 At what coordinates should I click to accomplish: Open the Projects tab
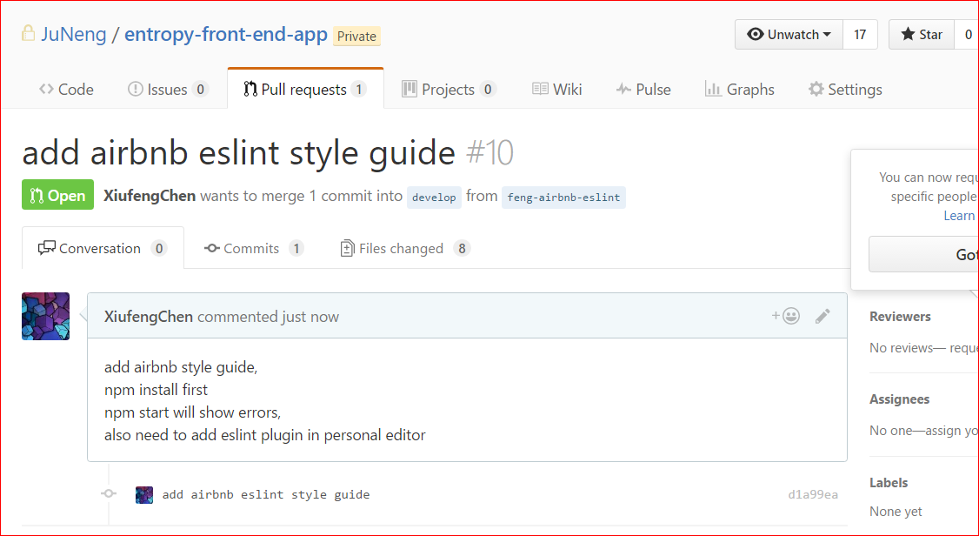(x=449, y=90)
